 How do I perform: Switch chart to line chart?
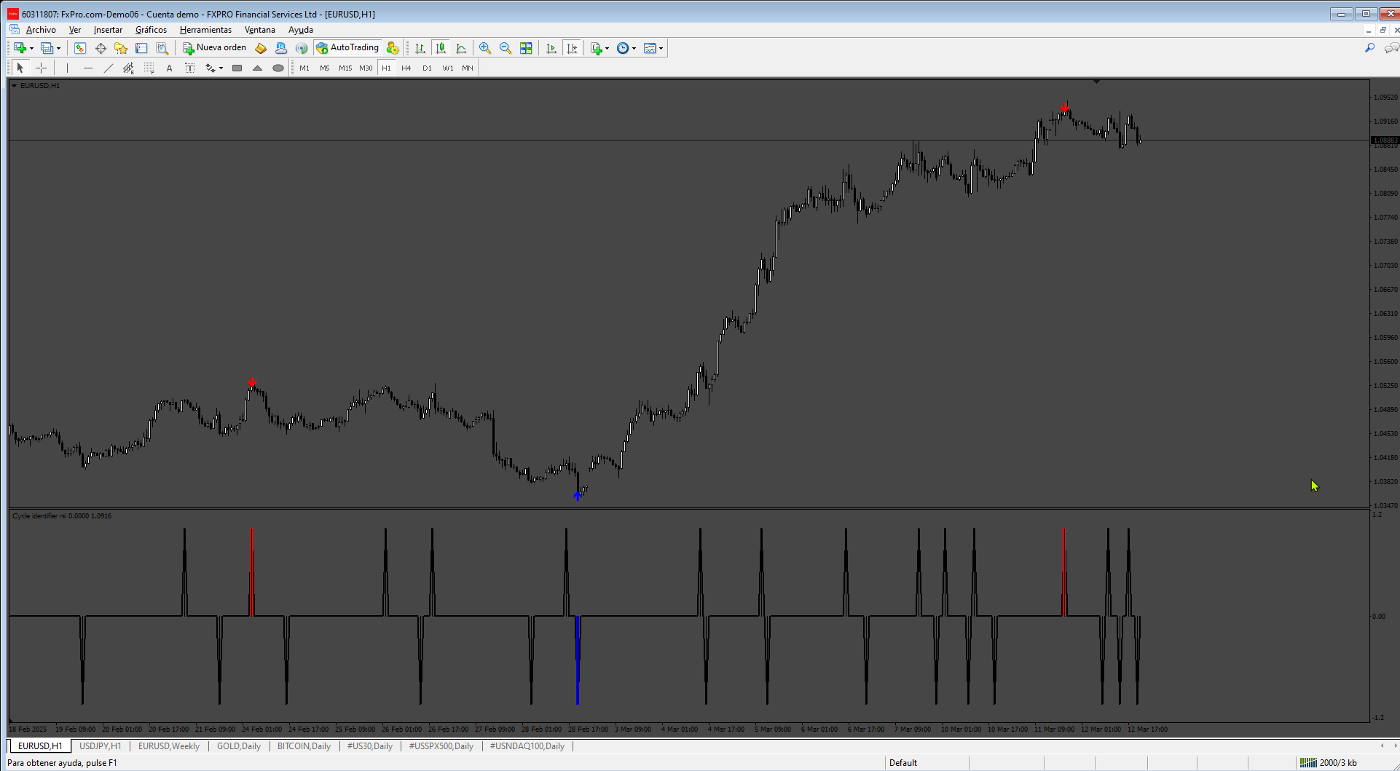coord(461,48)
